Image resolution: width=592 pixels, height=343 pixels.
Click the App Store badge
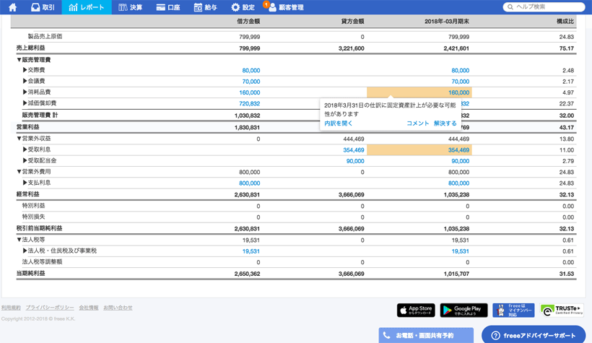pyautogui.click(x=416, y=310)
